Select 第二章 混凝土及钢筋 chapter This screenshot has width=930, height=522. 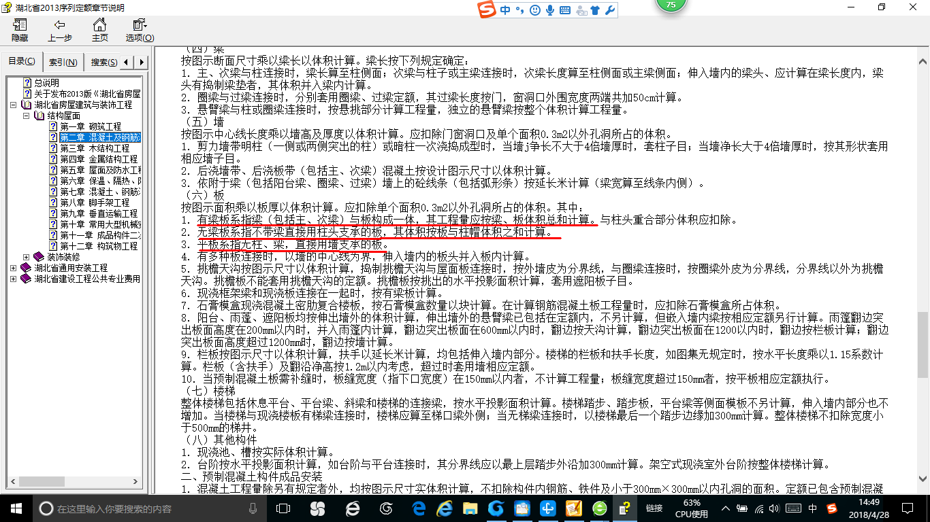tap(100, 137)
